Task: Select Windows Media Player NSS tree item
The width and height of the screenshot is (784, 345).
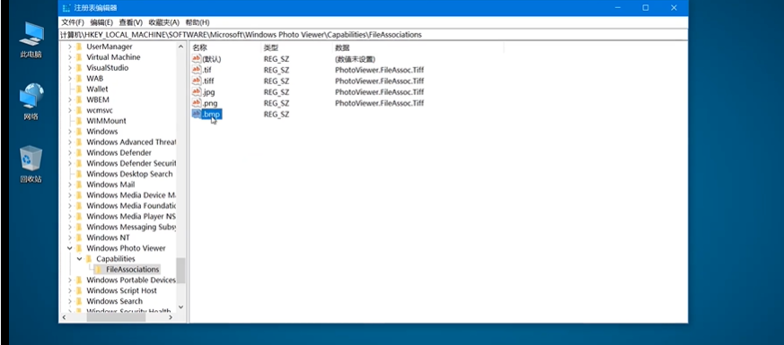Action: [x=131, y=216]
